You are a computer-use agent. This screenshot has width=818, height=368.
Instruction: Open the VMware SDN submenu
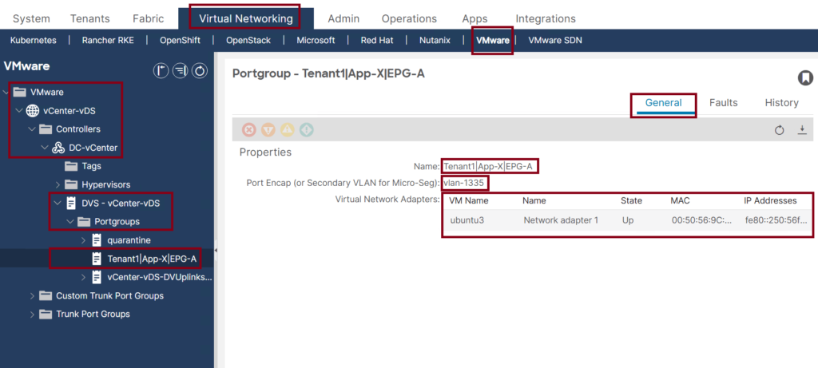555,40
